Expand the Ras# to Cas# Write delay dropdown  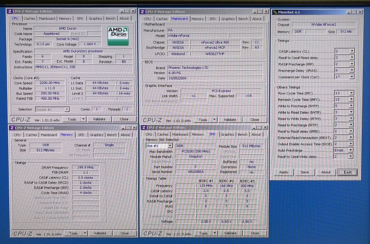(351, 157)
